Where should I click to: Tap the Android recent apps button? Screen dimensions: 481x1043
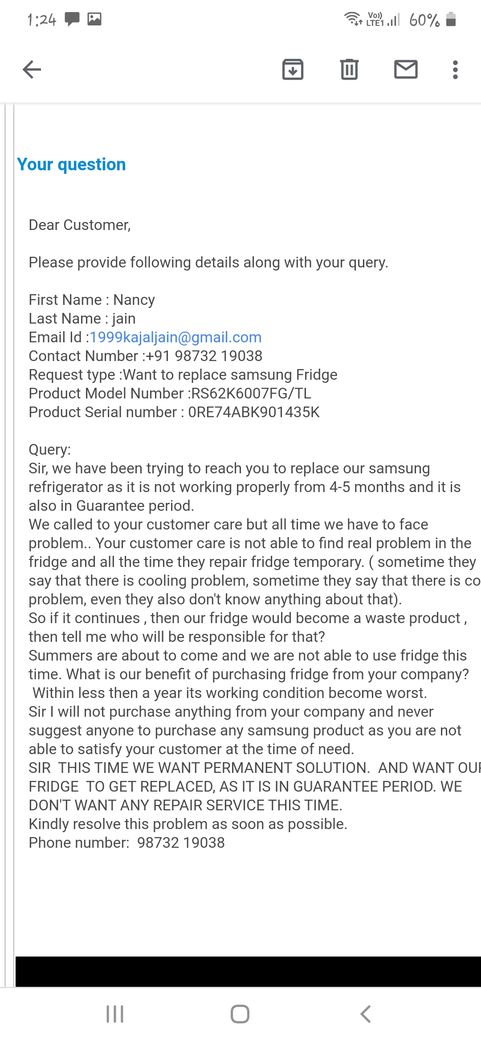pyautogui.click(x=115, y=1014)
